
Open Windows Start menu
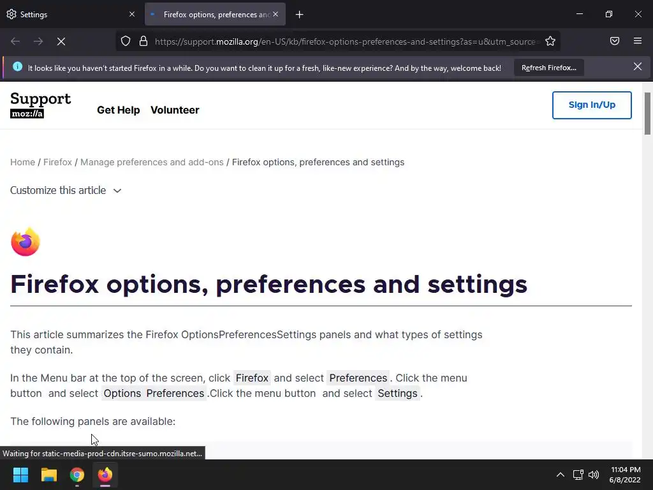pos(20,475)
